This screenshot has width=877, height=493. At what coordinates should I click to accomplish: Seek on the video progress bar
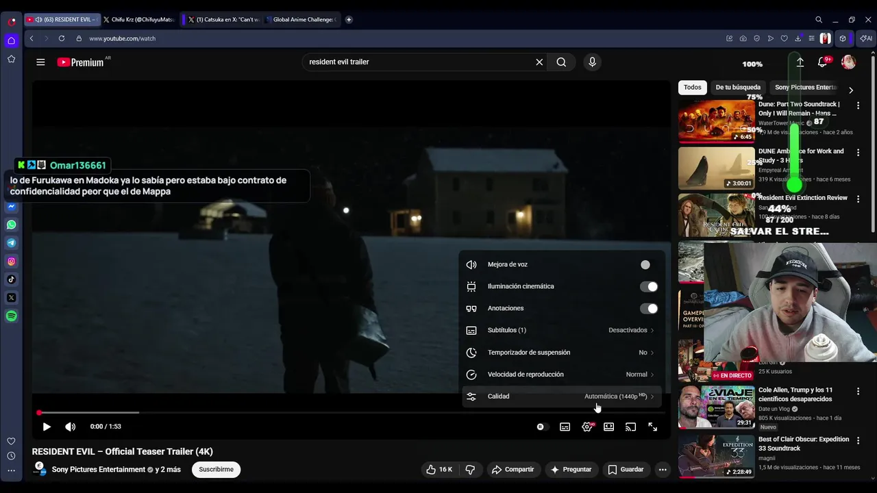point(351,412)
